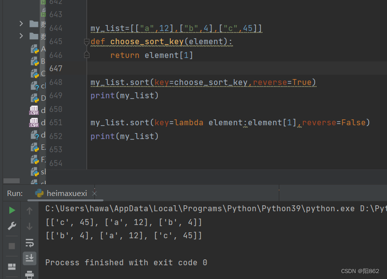The height and width of the screenshot is (279, 387).
Task: Rerun the heimaxuexi script with green play button
Action: click(12, 210)
